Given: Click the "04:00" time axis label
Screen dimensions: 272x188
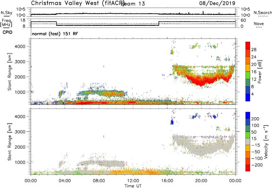Looking at the screenshot, I should click(x=65, y=181).
